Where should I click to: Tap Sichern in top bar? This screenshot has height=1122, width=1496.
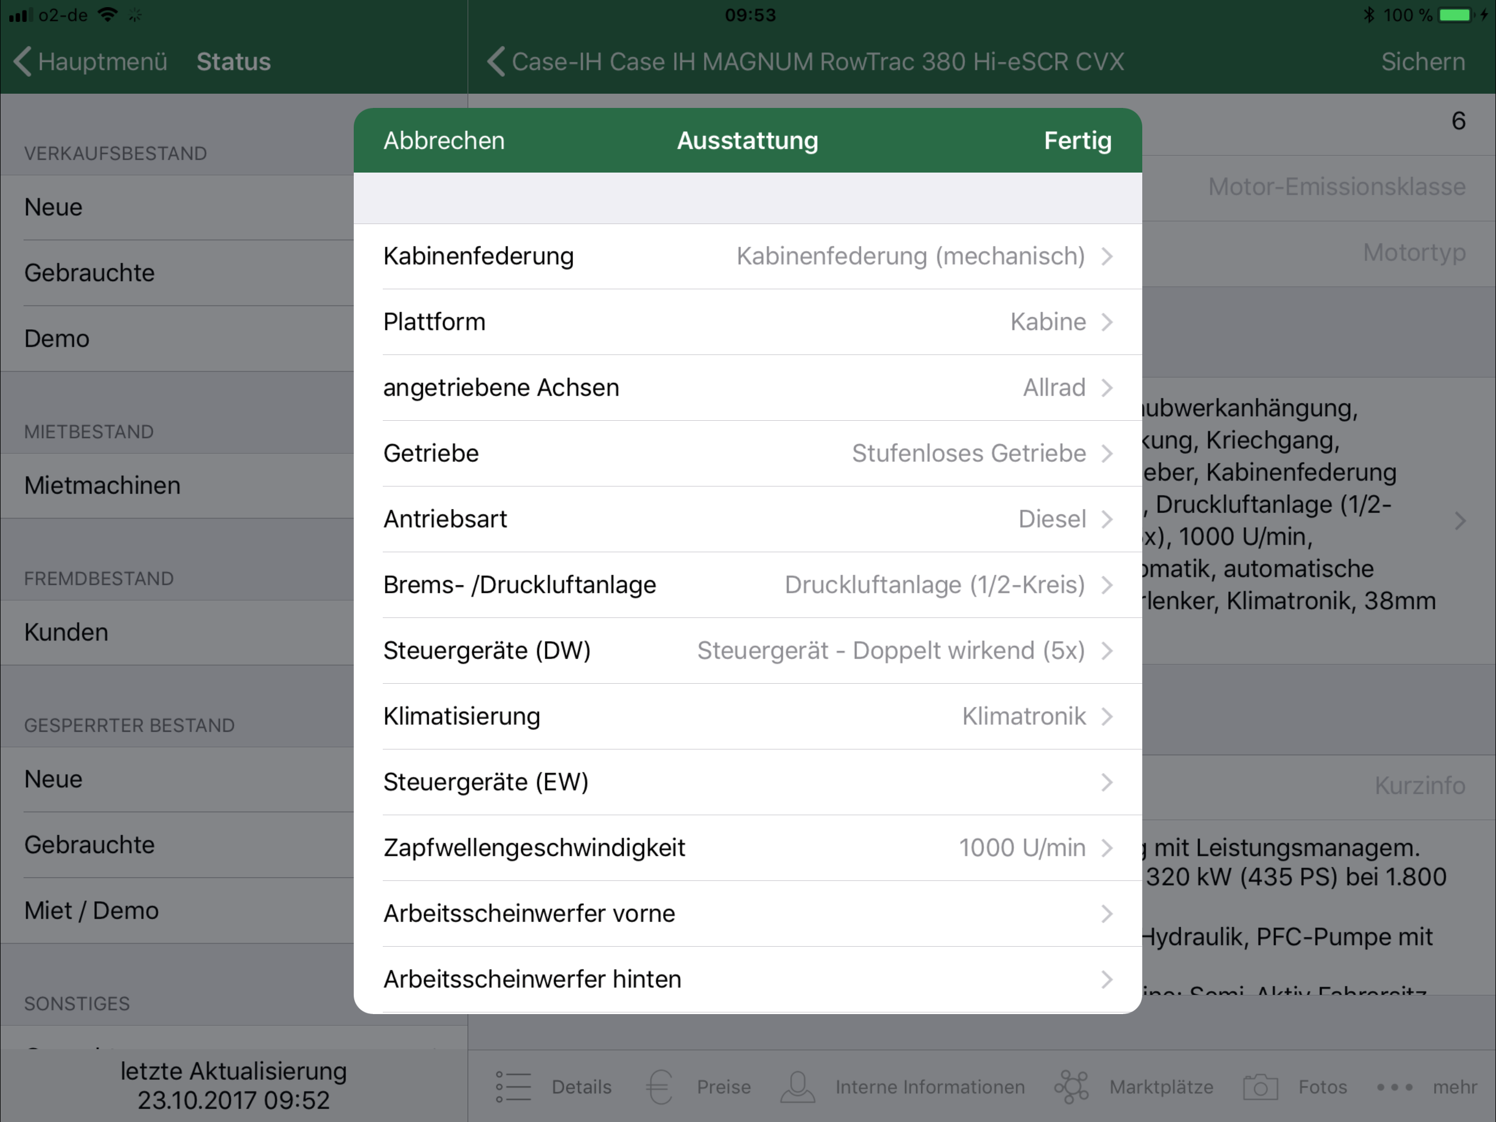(x=1423, y=61)
